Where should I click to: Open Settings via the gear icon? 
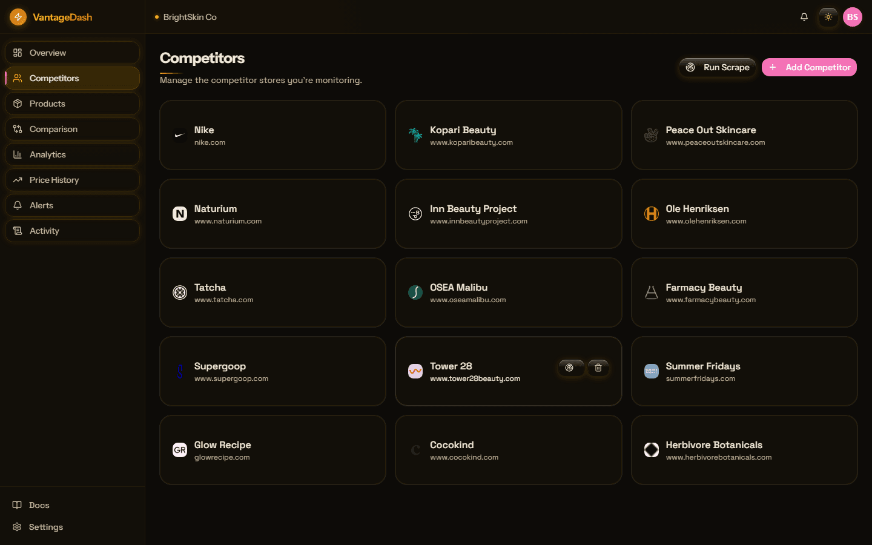pyautogui.click(x=16, y=527)
